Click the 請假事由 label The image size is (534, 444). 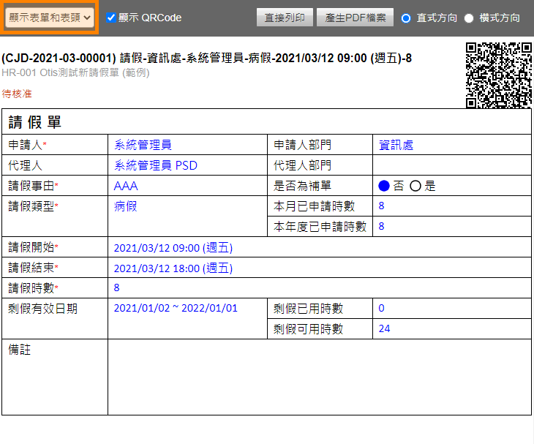click(x=31, y=186)
